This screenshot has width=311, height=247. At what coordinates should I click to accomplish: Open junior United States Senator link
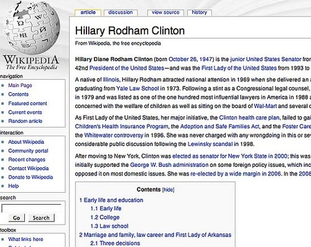[x=266, y=59]
